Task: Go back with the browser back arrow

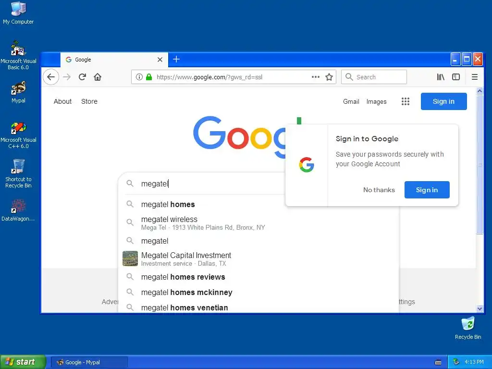Action: point(51,77)
